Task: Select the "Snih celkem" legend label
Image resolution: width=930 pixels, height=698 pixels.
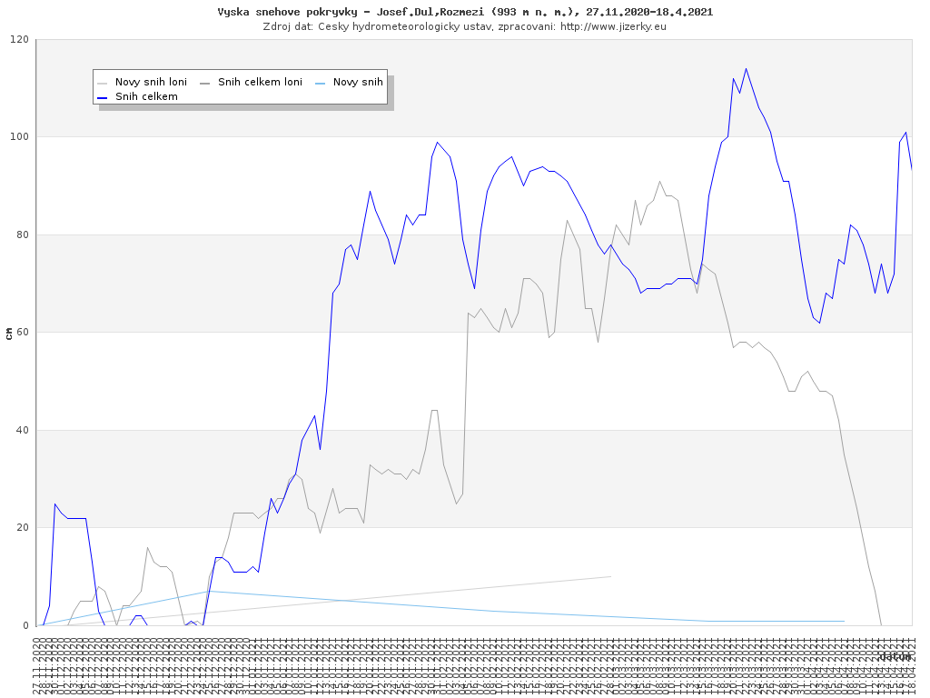Action: [146, 96]
